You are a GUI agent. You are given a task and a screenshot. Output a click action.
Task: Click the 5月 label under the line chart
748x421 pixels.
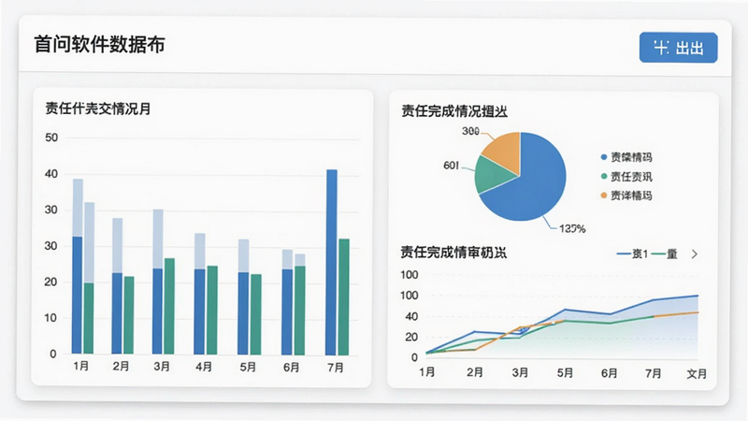[x=565, y=372]
